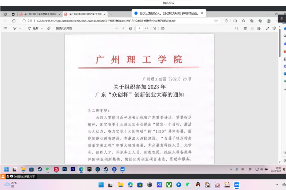
Task: Expand the highlight tool dropdown arrow
Action: tap(20, 28)
